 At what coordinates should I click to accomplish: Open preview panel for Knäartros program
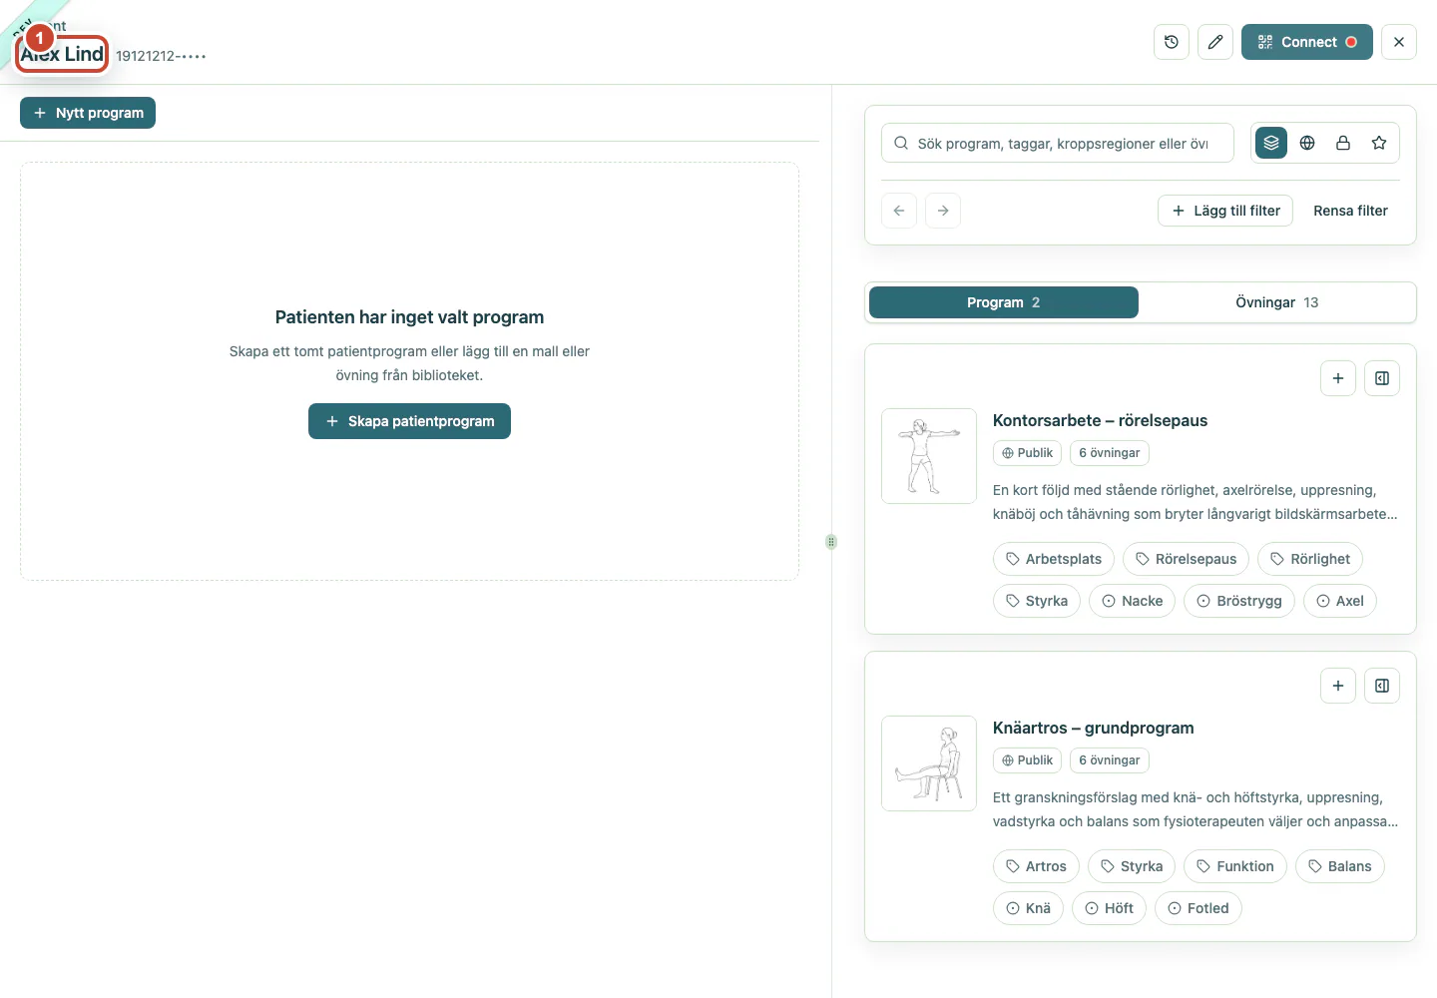tap(1382, 686)
